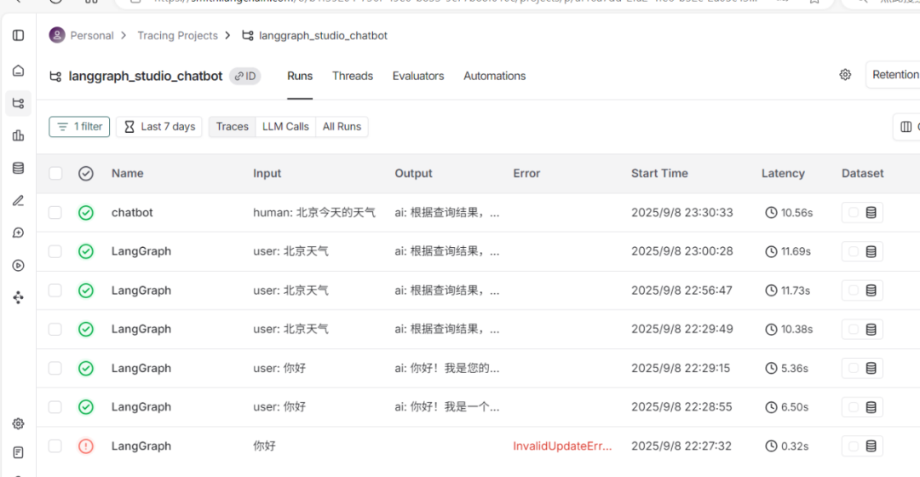Click the Error column header

point(527,173)
